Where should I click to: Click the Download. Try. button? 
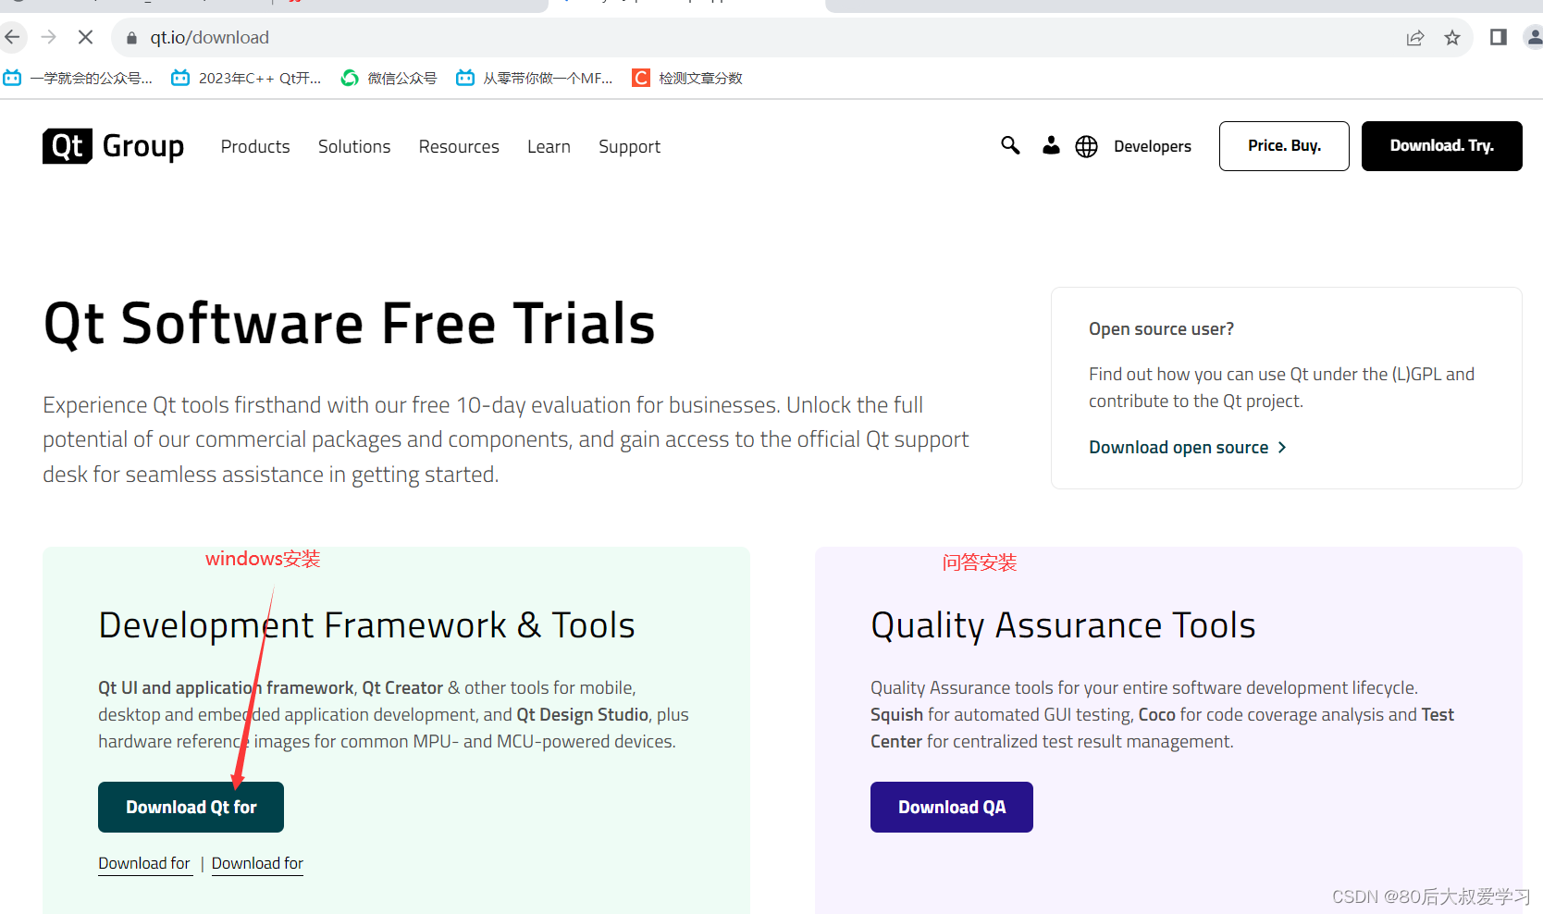point(1442,146)
